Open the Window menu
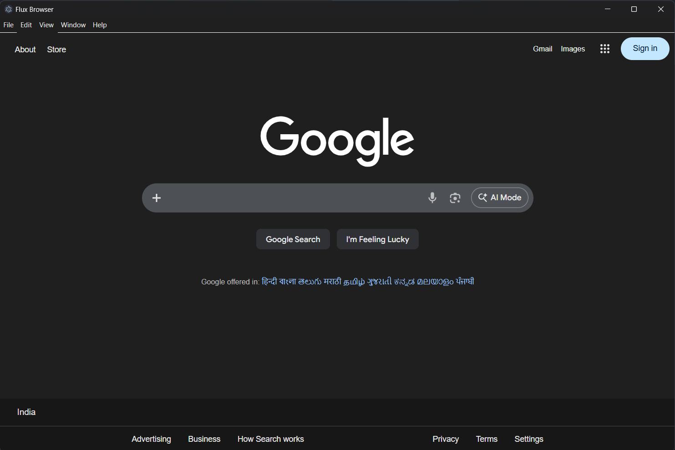Image resolution: width=675 pixels, height=450 pixels. tap(73, 25)
